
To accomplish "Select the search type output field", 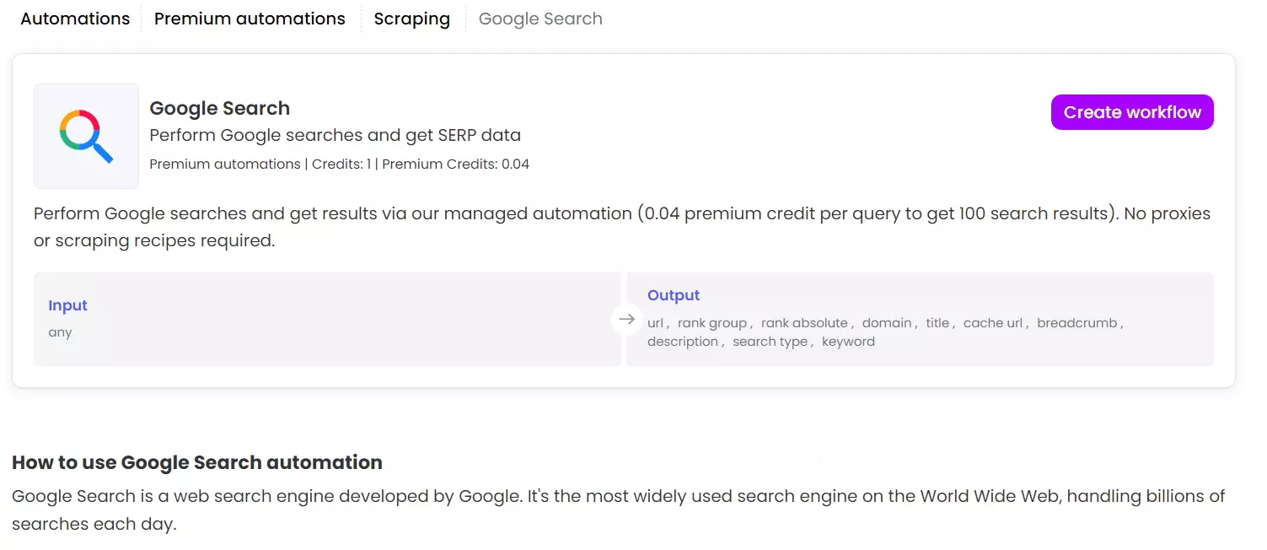I will click(770, 341).
